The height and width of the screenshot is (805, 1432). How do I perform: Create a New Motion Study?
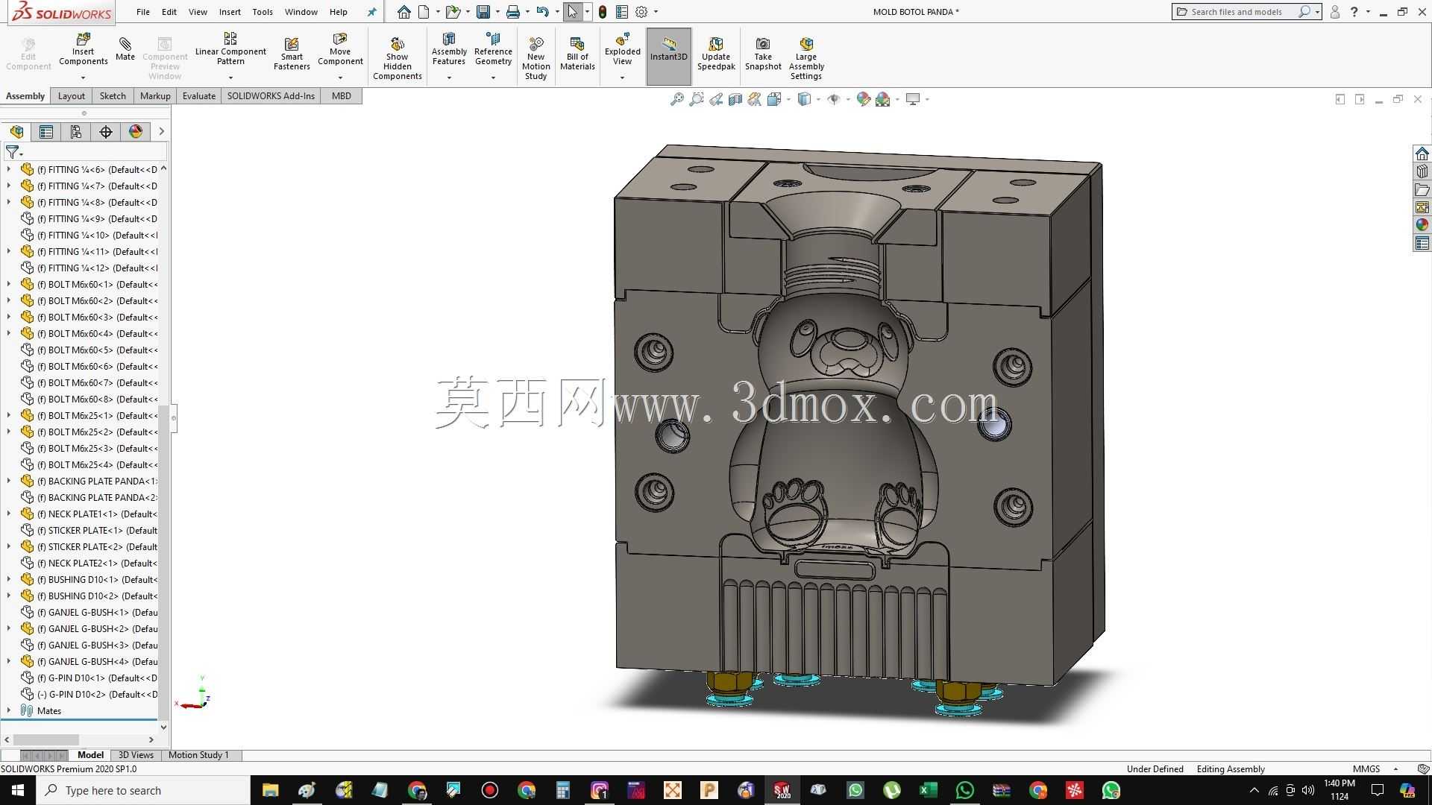pos(536,58)
